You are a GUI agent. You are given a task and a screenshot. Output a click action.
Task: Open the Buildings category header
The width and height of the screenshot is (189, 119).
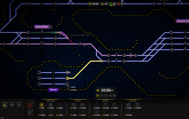click(133, 101)
